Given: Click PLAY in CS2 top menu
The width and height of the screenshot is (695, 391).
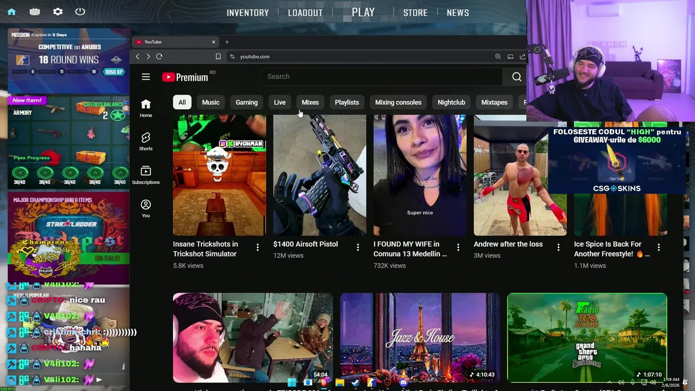Looking at the screenshot, I should 363,12.
